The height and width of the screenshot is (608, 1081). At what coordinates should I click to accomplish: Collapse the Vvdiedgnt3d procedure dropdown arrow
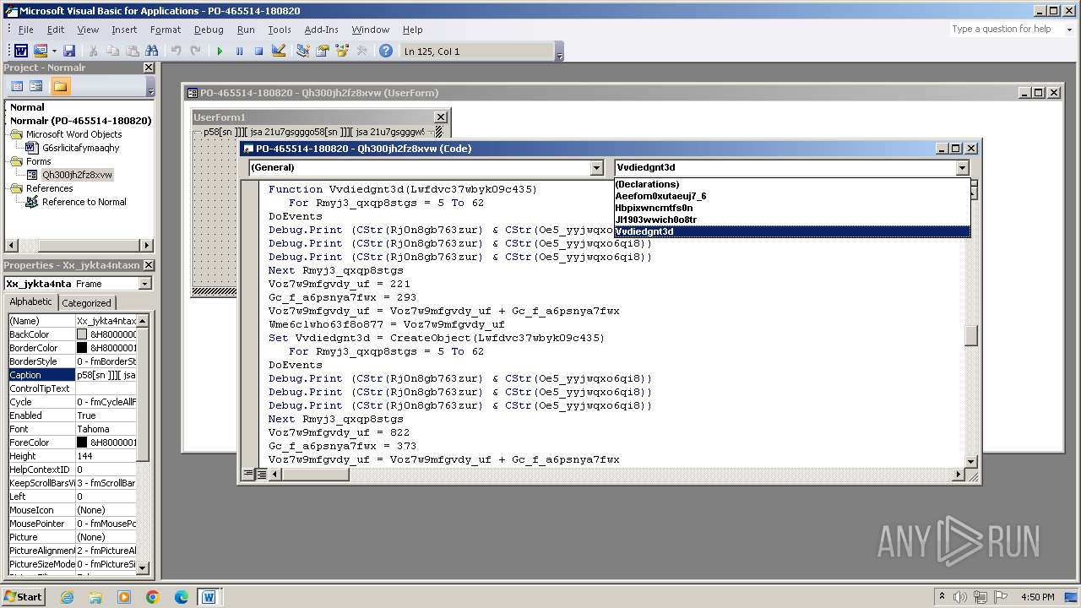click(962, 168)
